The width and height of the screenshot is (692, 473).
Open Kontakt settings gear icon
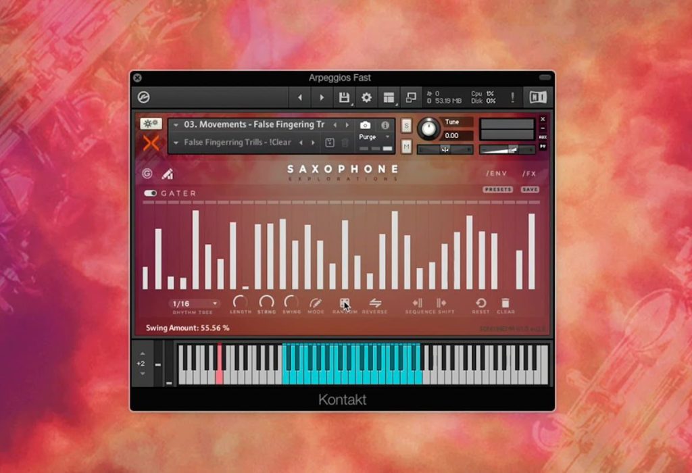pyautogui.click(x=366, y=97)
